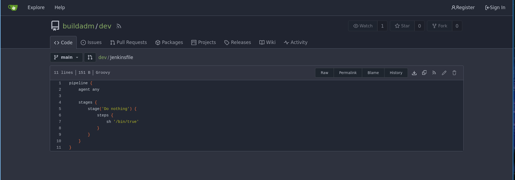
Task: Expand the main branch dropdown
Action: (x=66, y=57)
